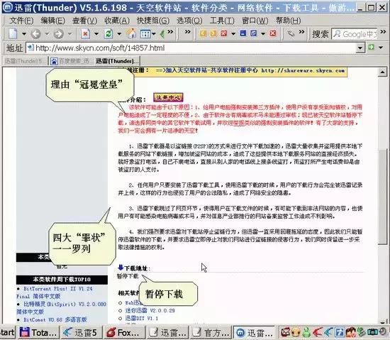This screenshot has width=390, height=340.
Task: Open the 迷你迅雷 V2.0.0.29 link
Action: [x=150, y=310]
